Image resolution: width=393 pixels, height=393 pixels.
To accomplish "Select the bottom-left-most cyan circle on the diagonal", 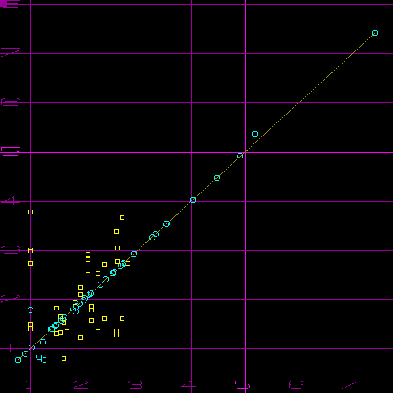I will [18, 360].
